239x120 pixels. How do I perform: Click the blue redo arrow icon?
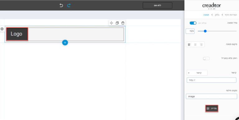69,6
